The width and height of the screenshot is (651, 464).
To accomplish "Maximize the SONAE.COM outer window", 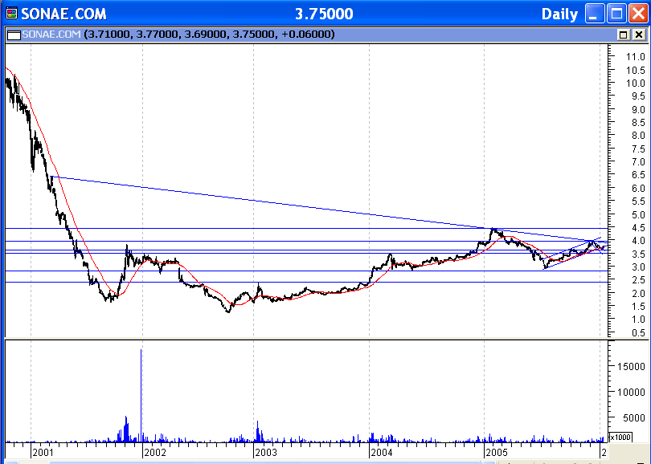I will coord(616,14).
